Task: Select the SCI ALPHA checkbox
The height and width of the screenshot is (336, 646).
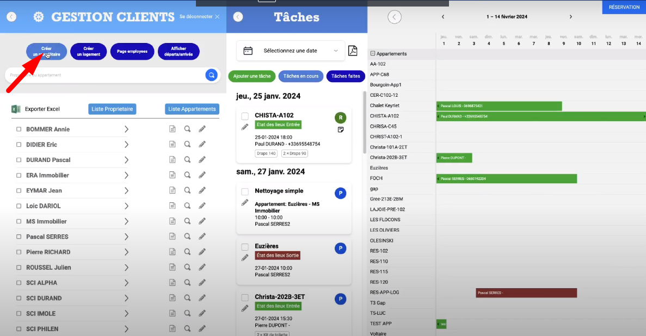Action: pyautogui.click(x=19, y=283)
